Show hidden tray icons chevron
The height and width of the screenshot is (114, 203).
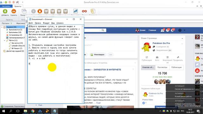160,111
